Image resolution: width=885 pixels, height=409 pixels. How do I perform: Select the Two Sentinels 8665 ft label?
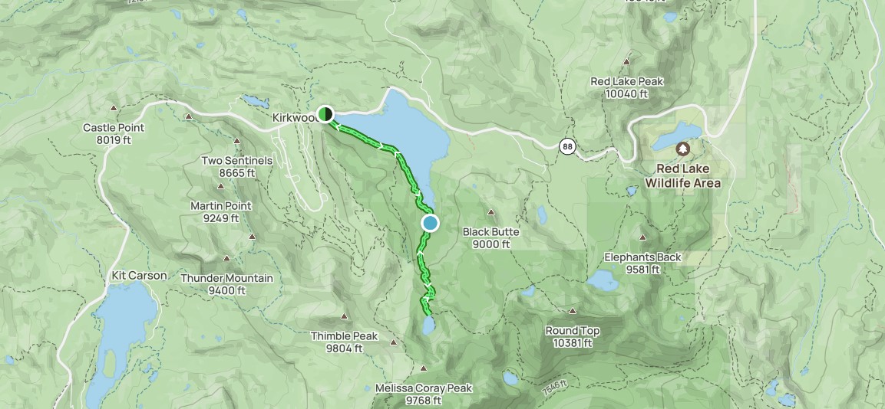[237, 167]
